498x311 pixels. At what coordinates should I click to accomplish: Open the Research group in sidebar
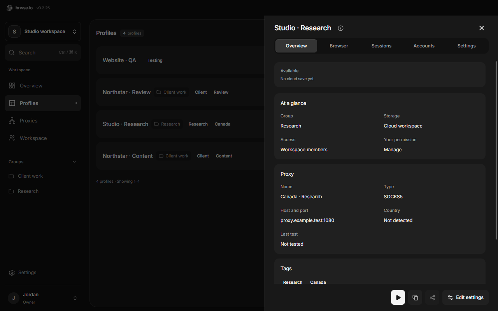coord(43,191)
